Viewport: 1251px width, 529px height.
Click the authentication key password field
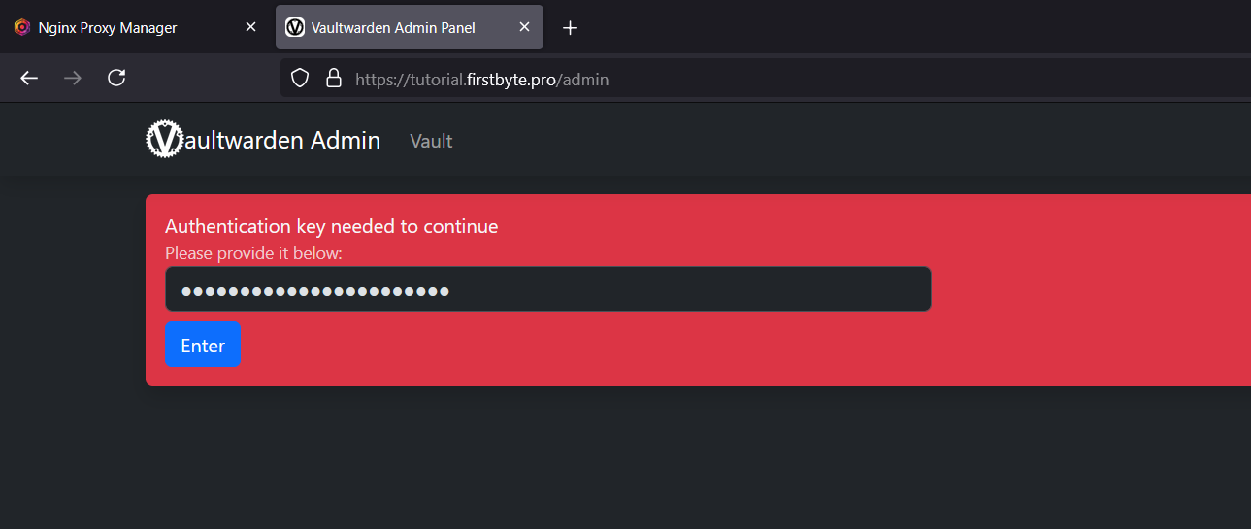(547, 289)
